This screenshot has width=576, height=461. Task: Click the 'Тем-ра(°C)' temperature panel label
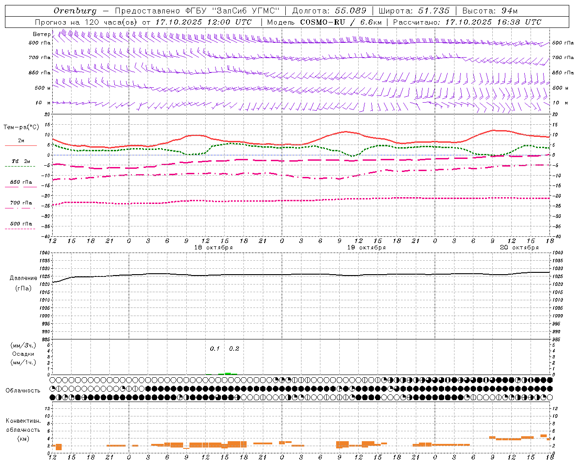(x=21, y=127)
